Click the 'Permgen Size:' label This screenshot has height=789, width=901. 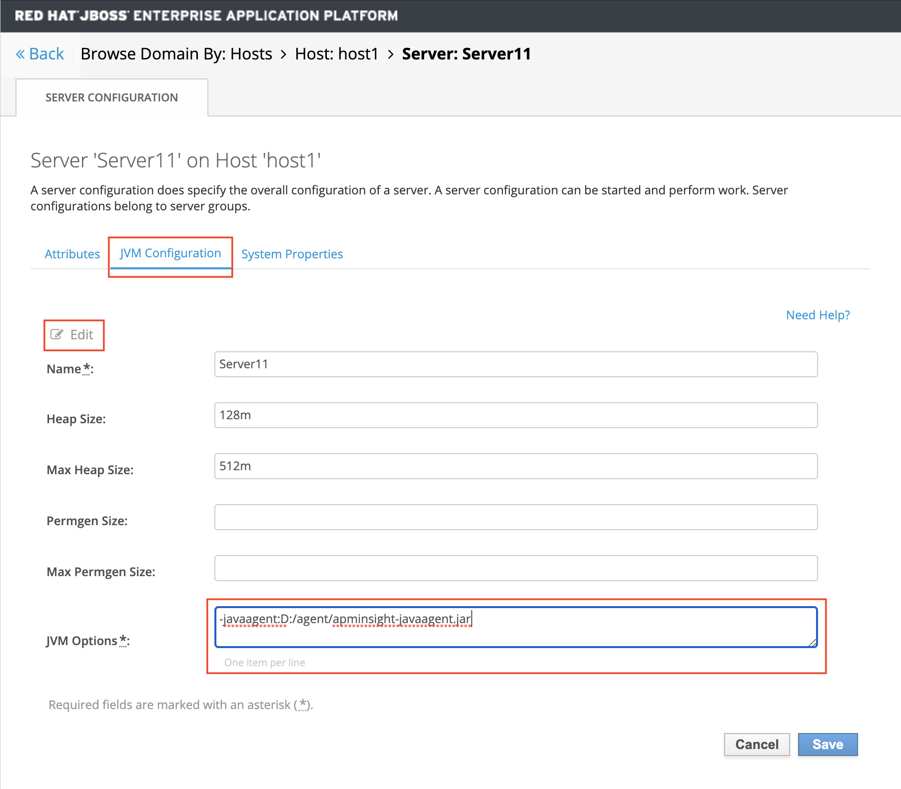[87, 521]
